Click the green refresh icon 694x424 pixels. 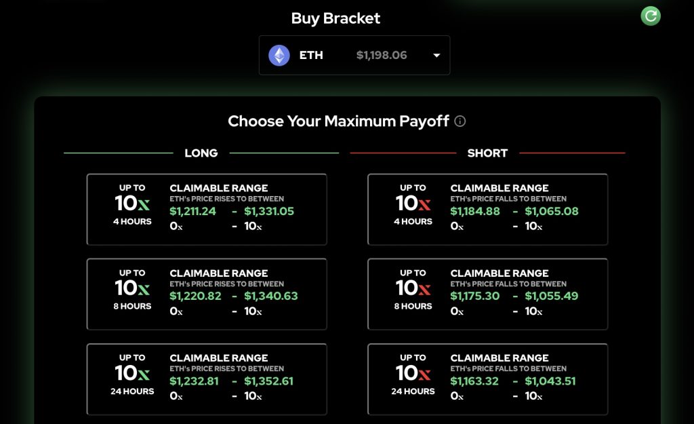click(x=651, y=16)
